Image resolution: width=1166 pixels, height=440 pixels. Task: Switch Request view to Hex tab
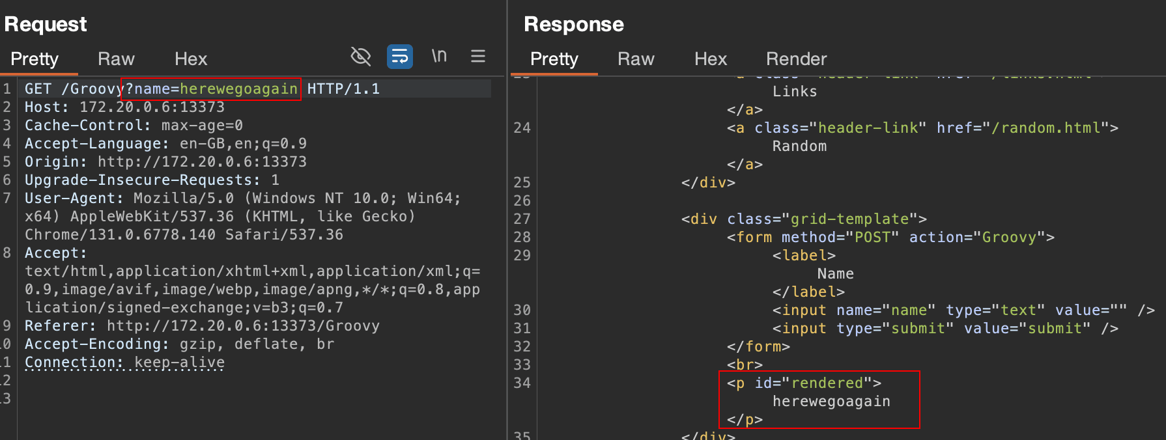190,59
